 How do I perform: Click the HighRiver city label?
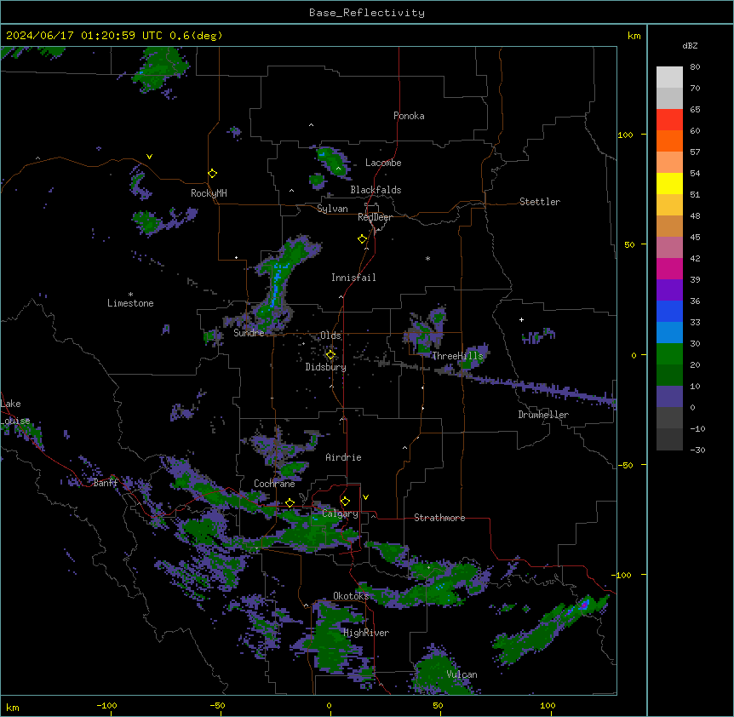pyautogui.click(x=366, y=633)
